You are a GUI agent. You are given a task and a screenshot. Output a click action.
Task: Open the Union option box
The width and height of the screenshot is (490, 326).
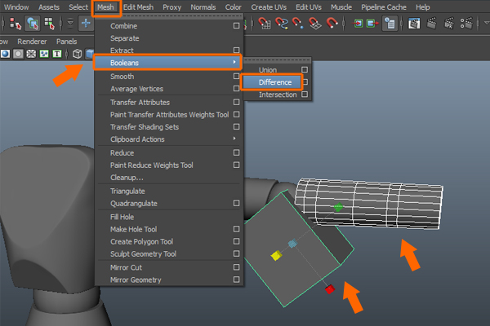click(305, 70)
